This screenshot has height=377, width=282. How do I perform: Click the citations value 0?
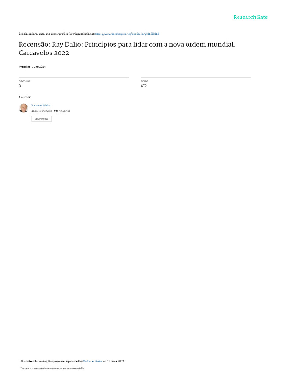coord(20,86)
